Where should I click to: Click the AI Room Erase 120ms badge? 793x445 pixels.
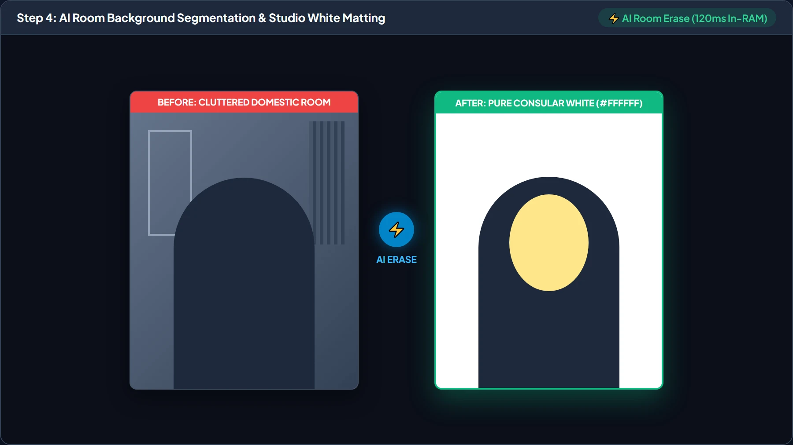click(687, 18)
